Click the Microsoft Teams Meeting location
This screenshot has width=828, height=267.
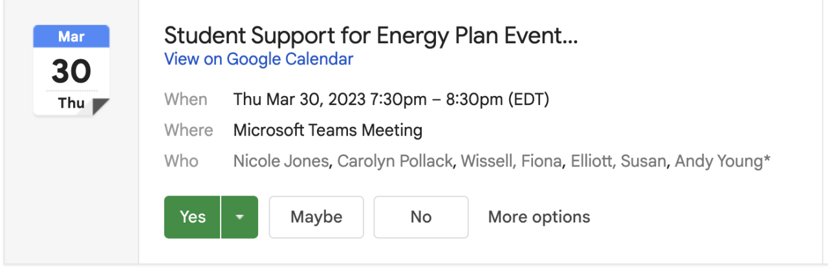[x=328, y=131]
